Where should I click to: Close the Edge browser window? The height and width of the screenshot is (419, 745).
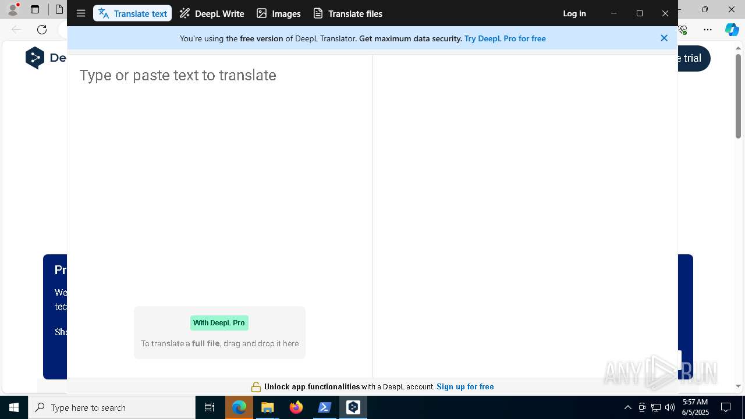[x=732, y=9]
